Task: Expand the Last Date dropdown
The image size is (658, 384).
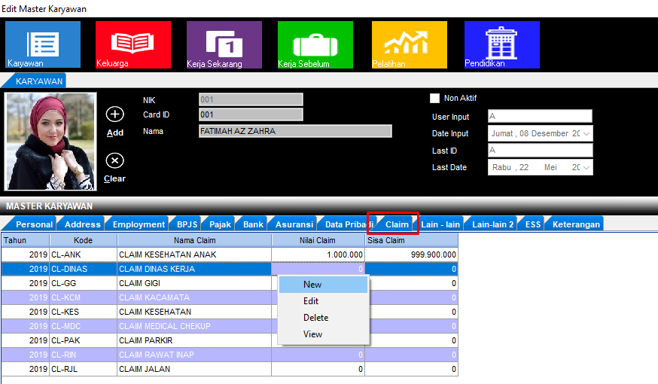Action: click(x=586, y=167)
